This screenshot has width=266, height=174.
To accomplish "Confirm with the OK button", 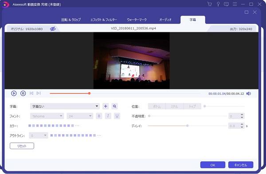I will 213,165.
